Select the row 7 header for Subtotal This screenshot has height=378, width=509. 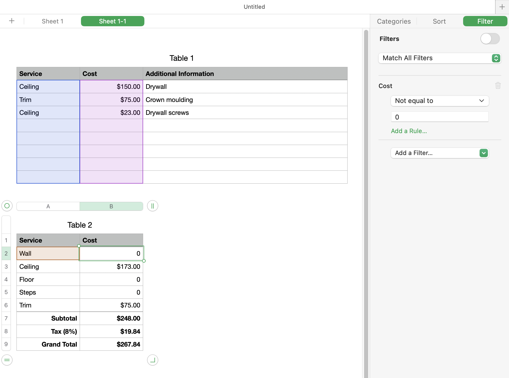click(x=6, y=318)
